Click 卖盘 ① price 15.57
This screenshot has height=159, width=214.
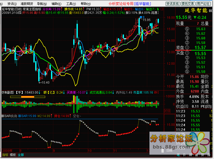(x=200, y=48)
